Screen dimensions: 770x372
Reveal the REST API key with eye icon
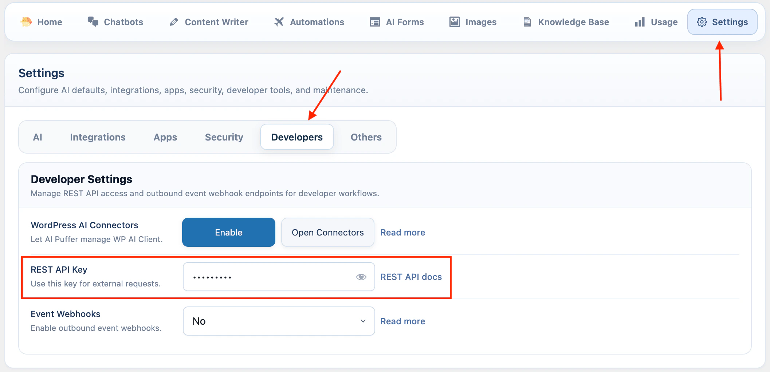click(361, 277)
